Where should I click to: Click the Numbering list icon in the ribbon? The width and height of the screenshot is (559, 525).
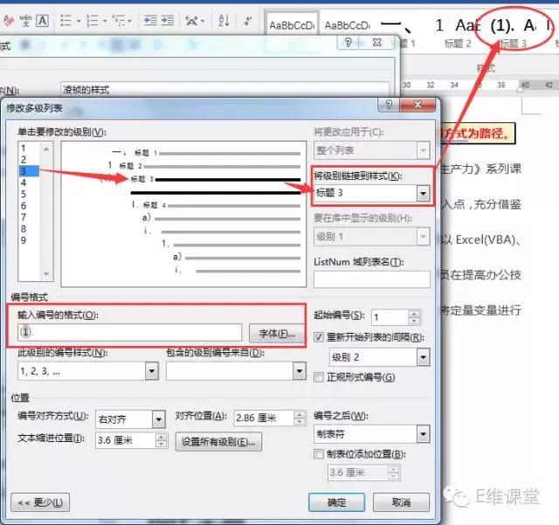92,21
